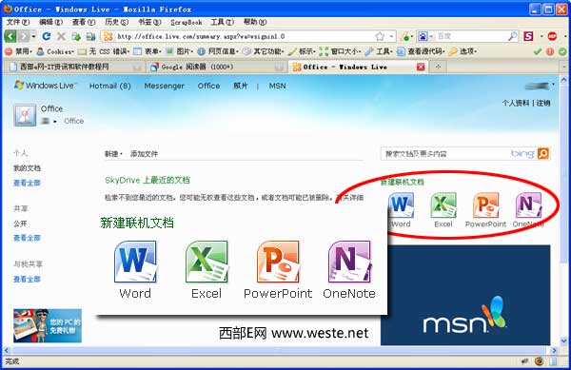
Task: Click 查看全部 under 我的文档
Action: [x=27, y=183]
